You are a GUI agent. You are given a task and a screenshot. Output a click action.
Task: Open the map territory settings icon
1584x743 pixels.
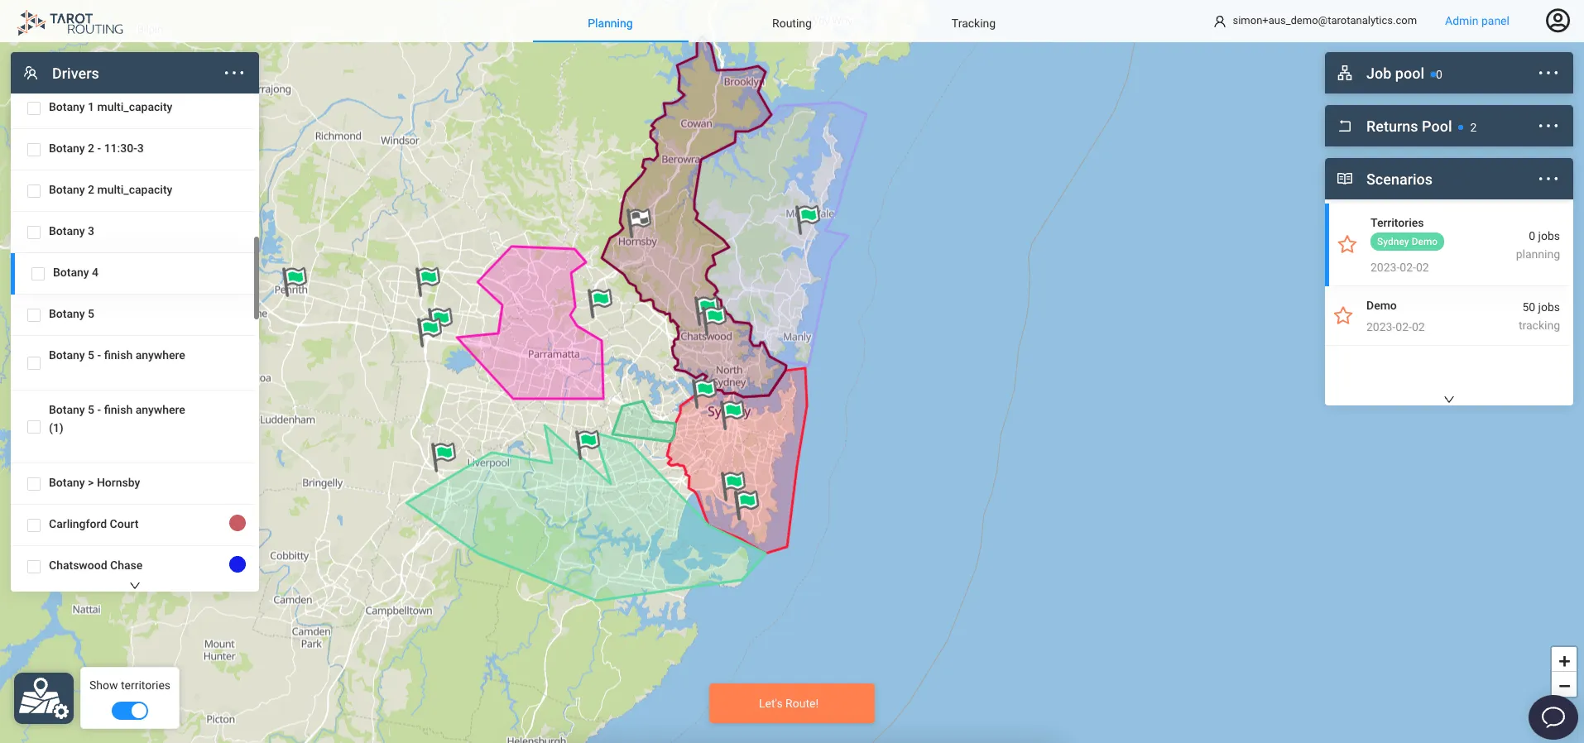(x=44, y=698)
